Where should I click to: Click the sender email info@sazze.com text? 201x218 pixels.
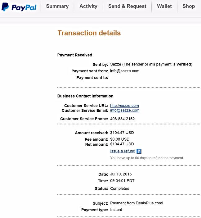click(125, 71)
